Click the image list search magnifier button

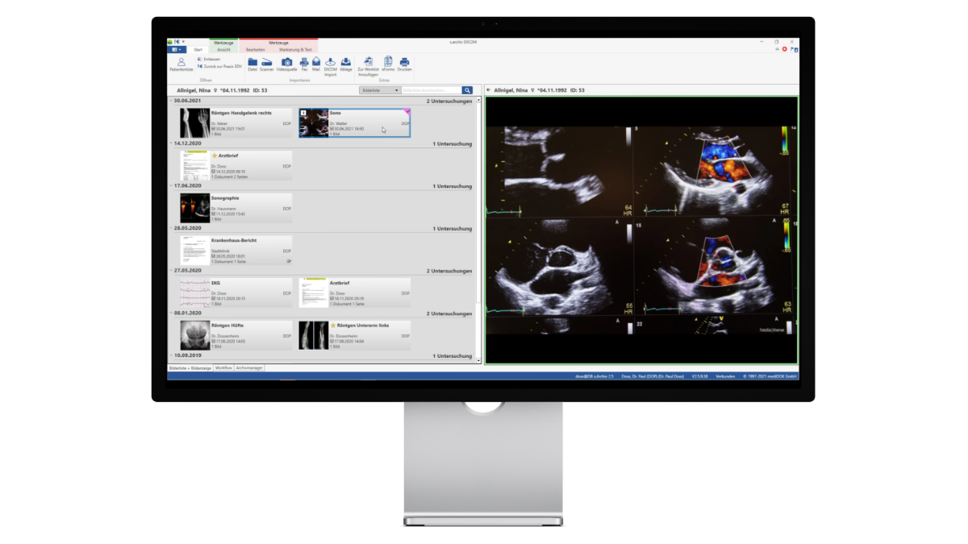click(467, 90)
